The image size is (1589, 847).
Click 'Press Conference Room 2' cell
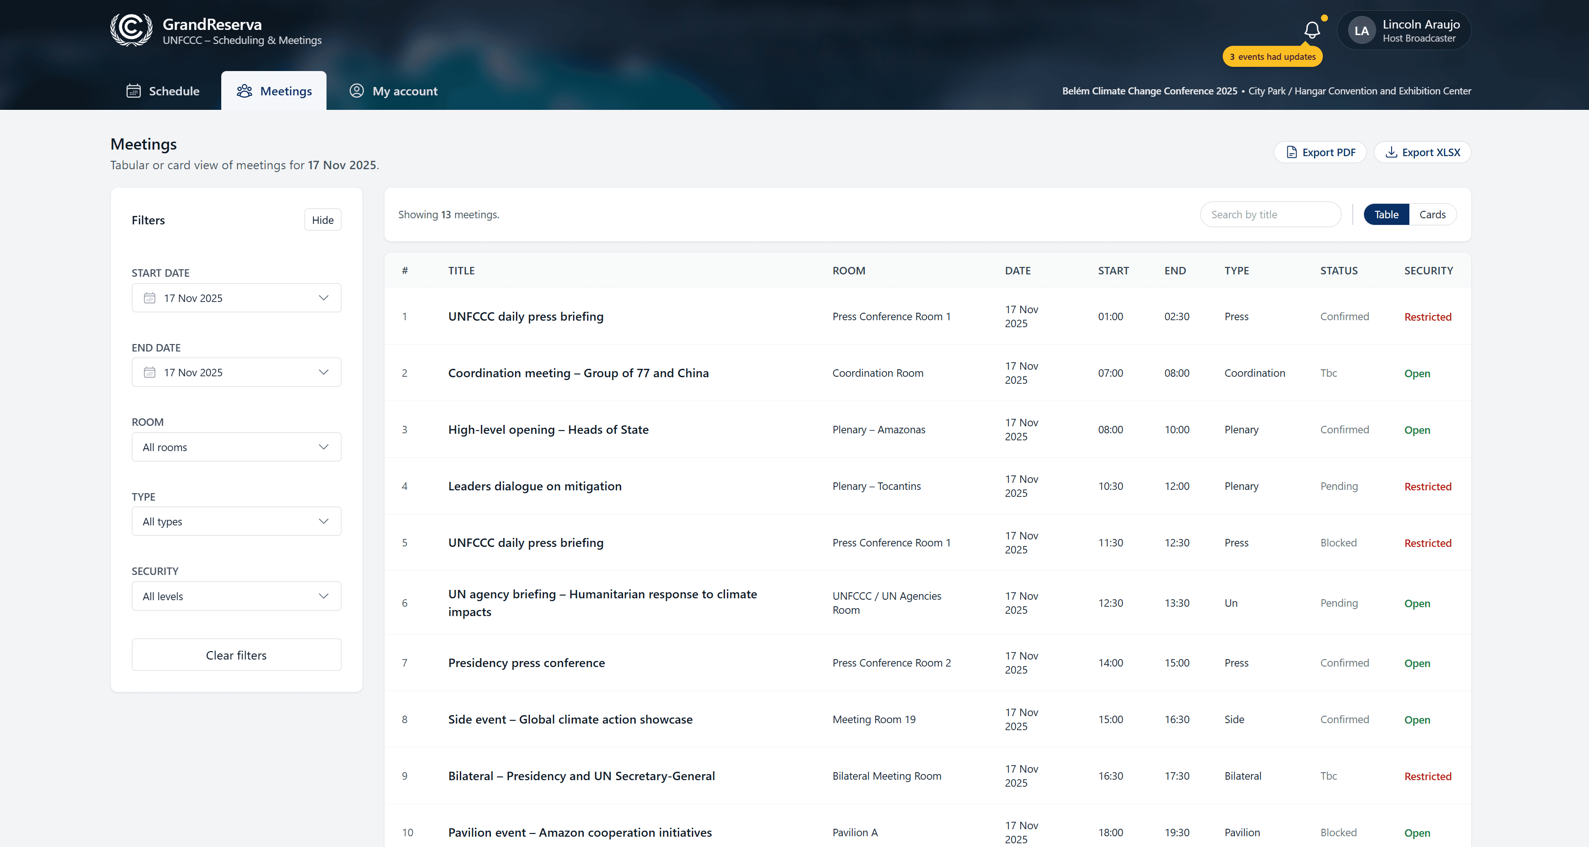pos(892,663)
